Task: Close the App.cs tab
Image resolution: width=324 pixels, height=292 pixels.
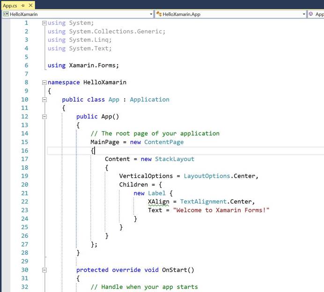Action: pos(30,5)
